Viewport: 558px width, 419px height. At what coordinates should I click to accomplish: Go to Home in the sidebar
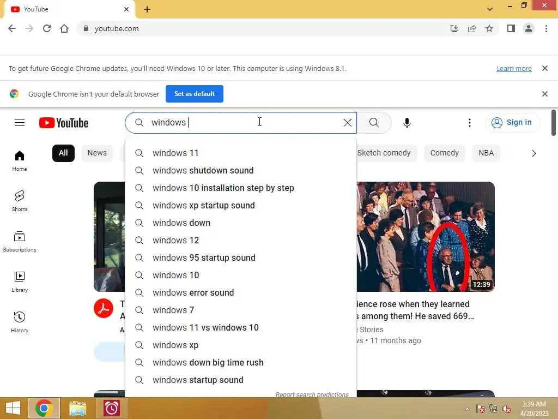click(x=20, y=161)
